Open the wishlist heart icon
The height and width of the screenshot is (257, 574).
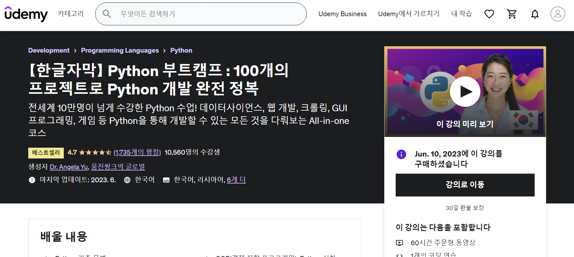[x=489, y=14]
